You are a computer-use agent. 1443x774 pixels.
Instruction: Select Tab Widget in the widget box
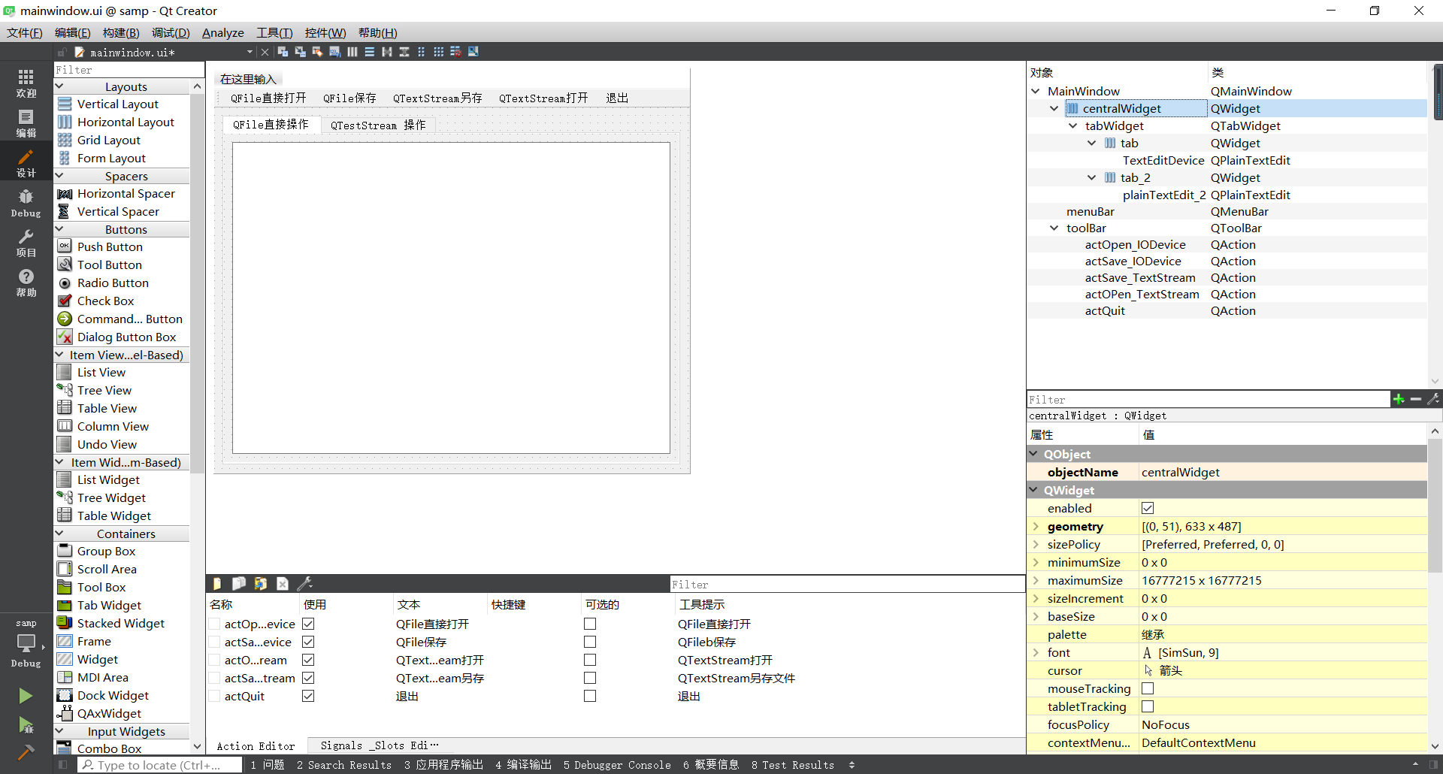[109, 605]
